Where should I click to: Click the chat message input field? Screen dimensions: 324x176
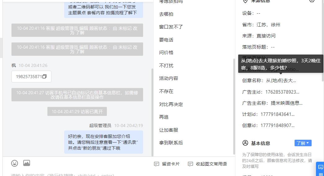[119, 174]
